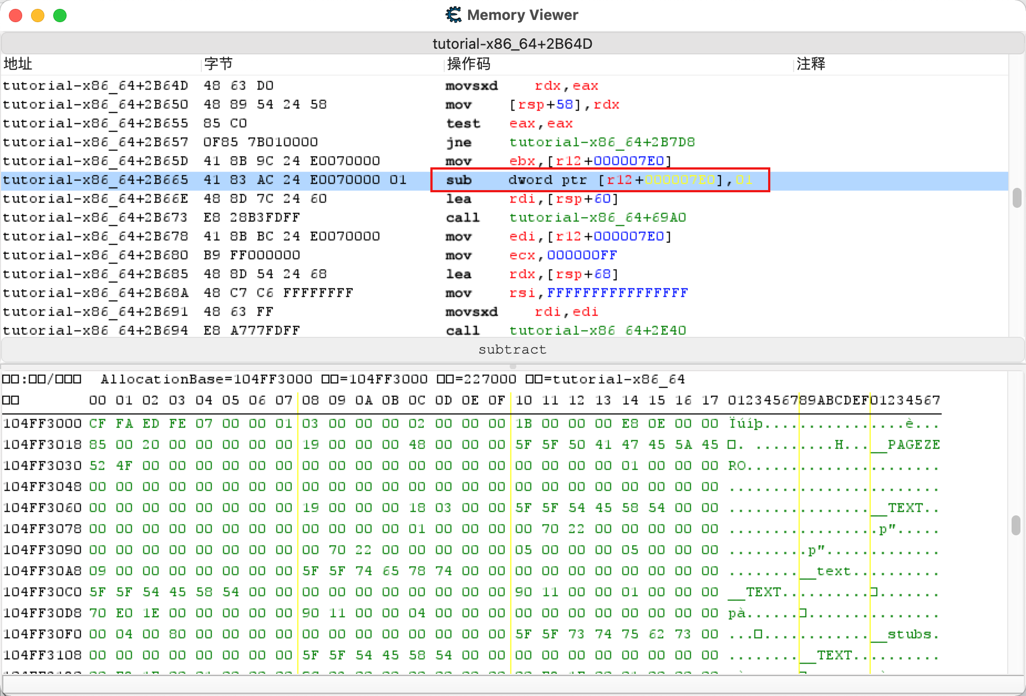
Task: Select hex row at address 104FF3018
Action: (471, 445)
